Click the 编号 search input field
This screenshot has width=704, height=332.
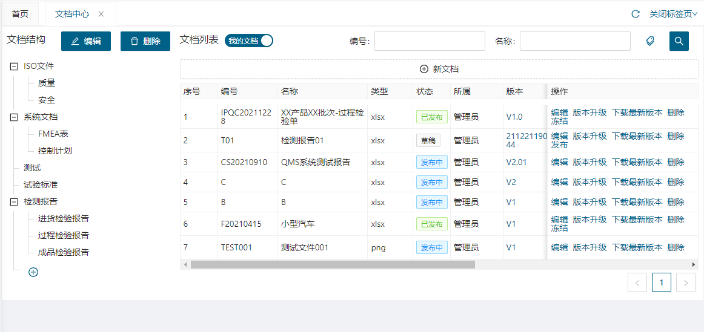(430, 41)
